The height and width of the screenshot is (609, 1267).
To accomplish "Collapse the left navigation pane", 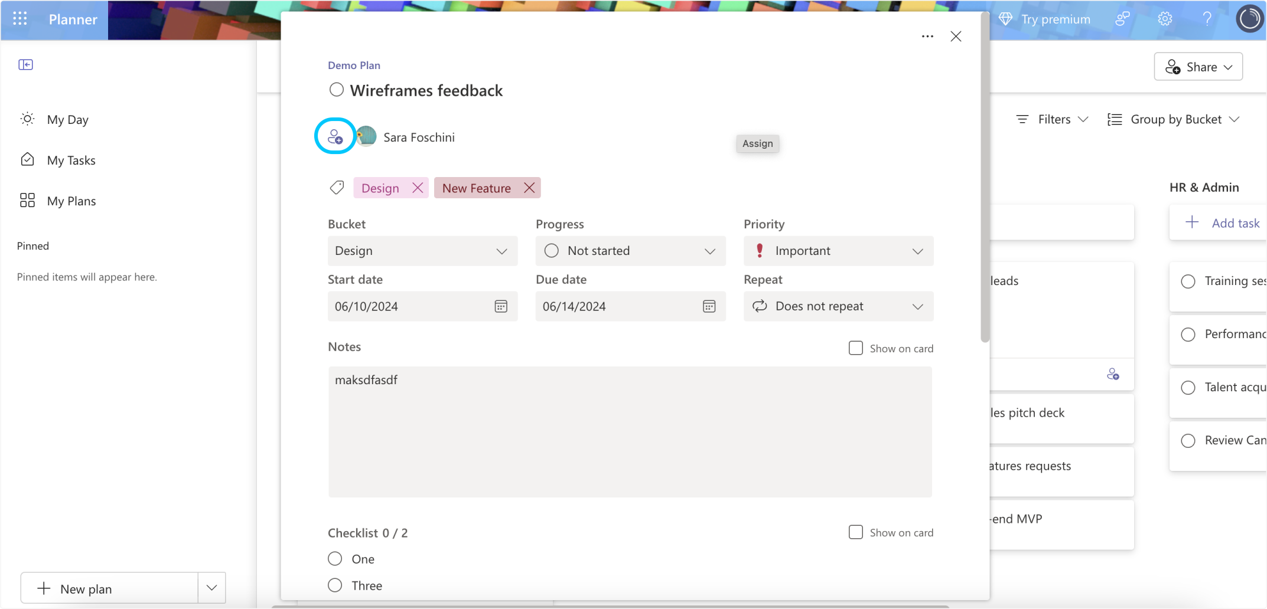I will pos(25,64).
